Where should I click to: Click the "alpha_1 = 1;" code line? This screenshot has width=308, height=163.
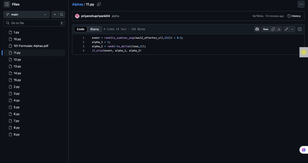pos(101,42)
